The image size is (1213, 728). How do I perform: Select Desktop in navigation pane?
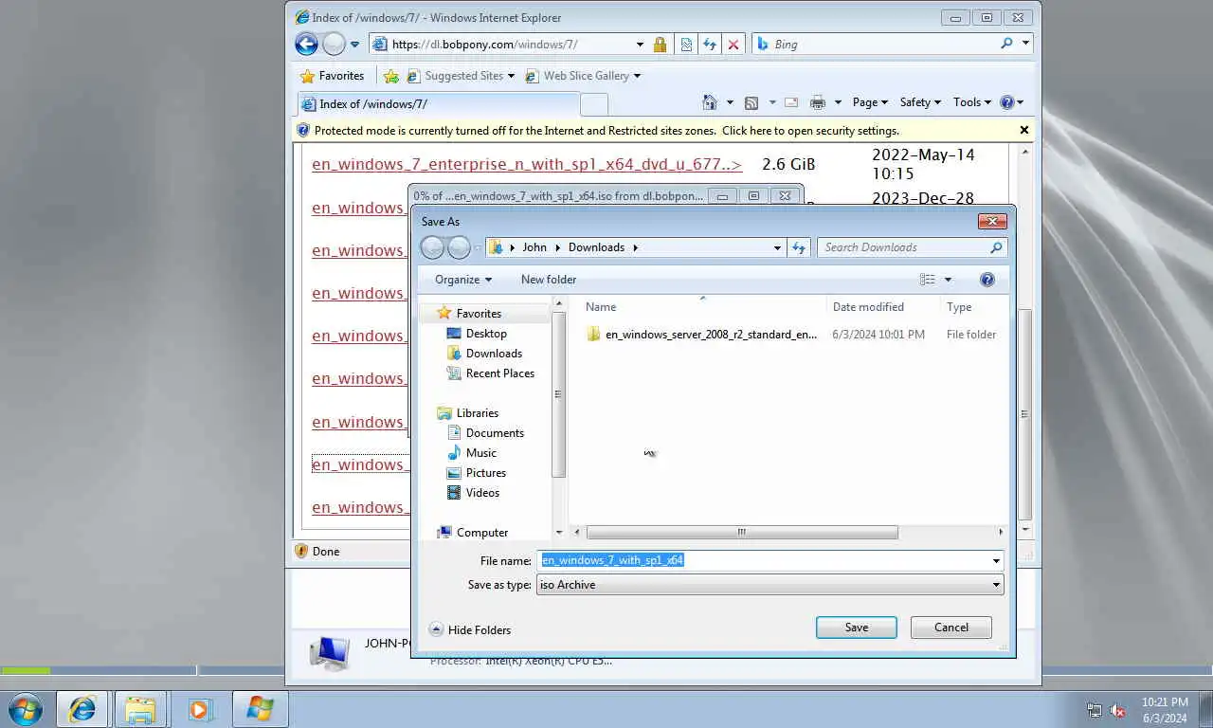click(x=486, y=334)
